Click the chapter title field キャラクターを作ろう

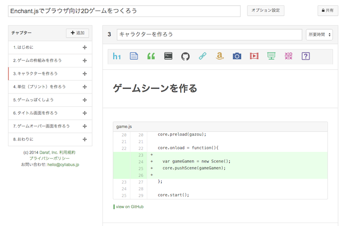click(x=209, y=34)
